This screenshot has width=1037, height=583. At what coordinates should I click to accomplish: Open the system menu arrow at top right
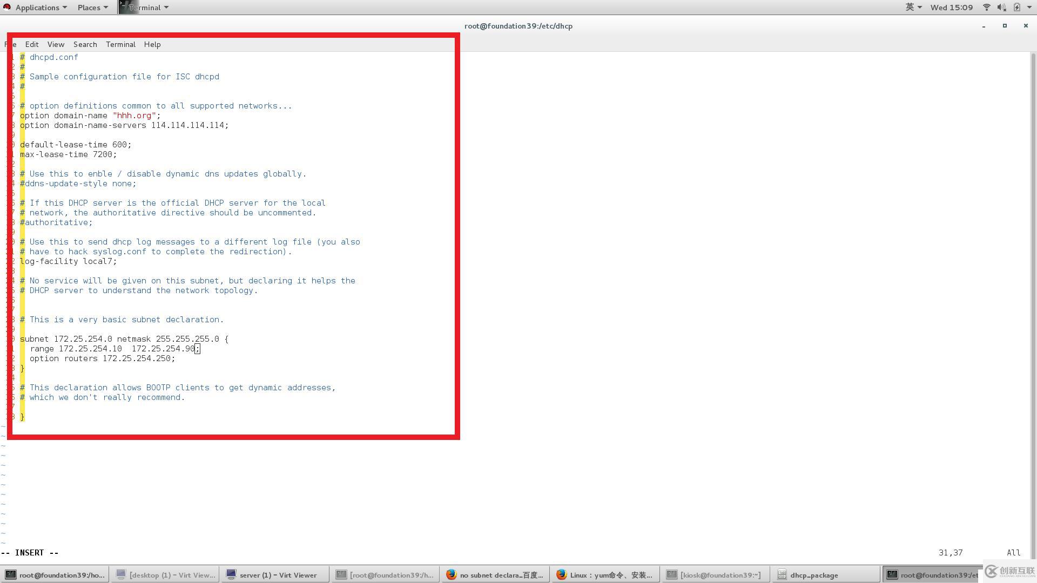(1029, 7)
